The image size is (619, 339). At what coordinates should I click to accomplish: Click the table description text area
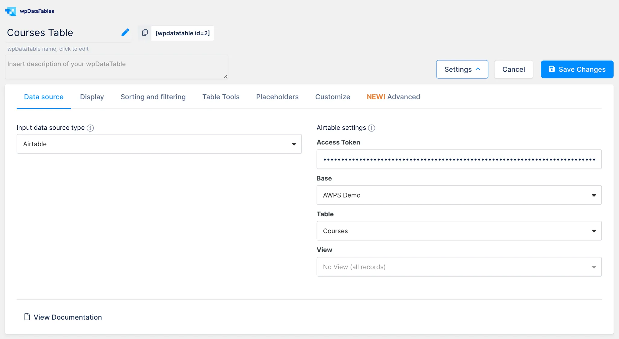pyautogui.click(x=116, y=67)
